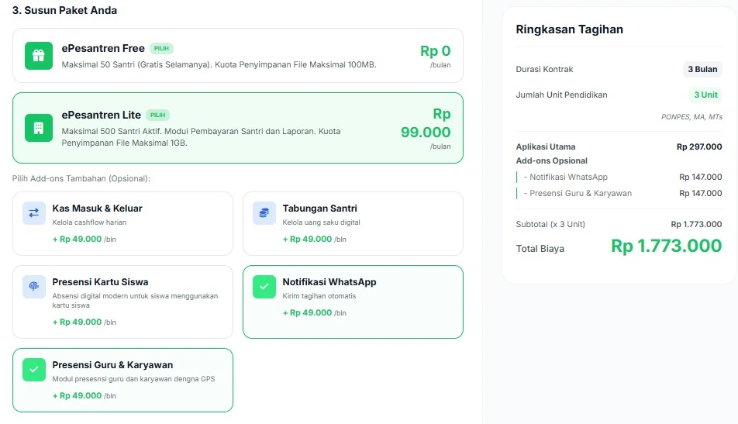The image size is (738, 424).
Task: Click the Notifikasi WhatsApp summary line item
Action: [x=565, y=178]
